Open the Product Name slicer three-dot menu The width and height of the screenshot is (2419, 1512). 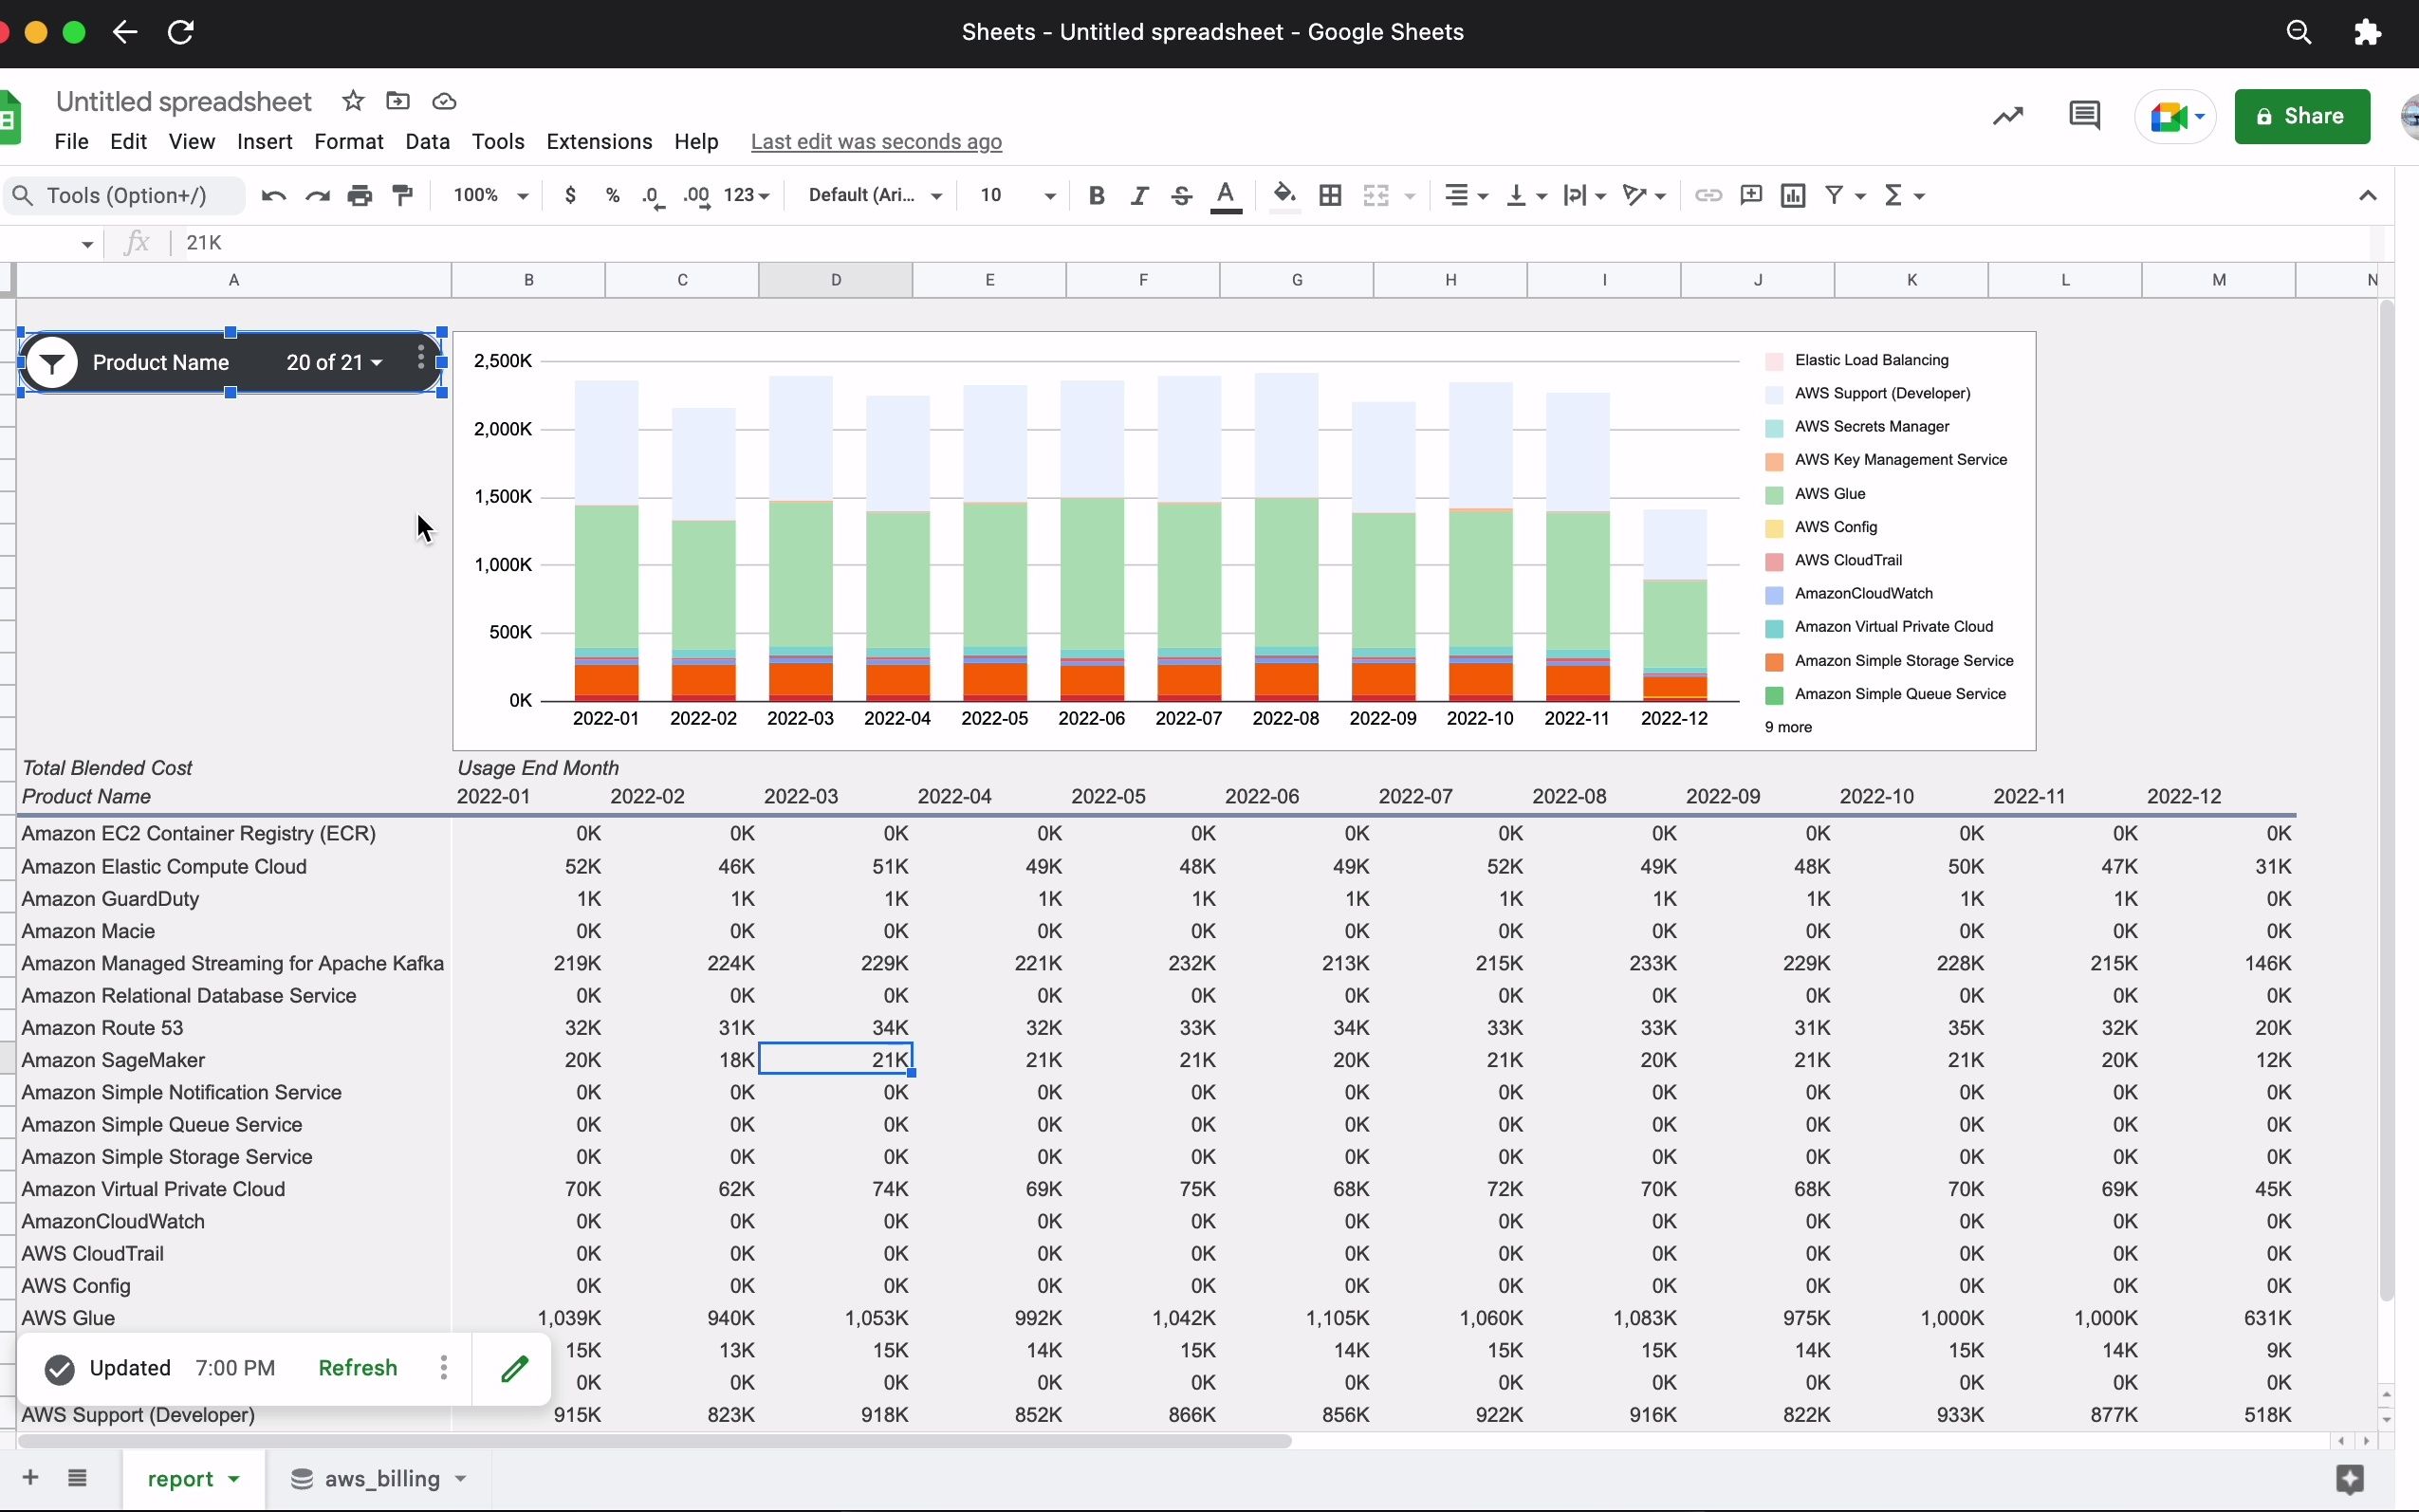click(x=421, y=358)
